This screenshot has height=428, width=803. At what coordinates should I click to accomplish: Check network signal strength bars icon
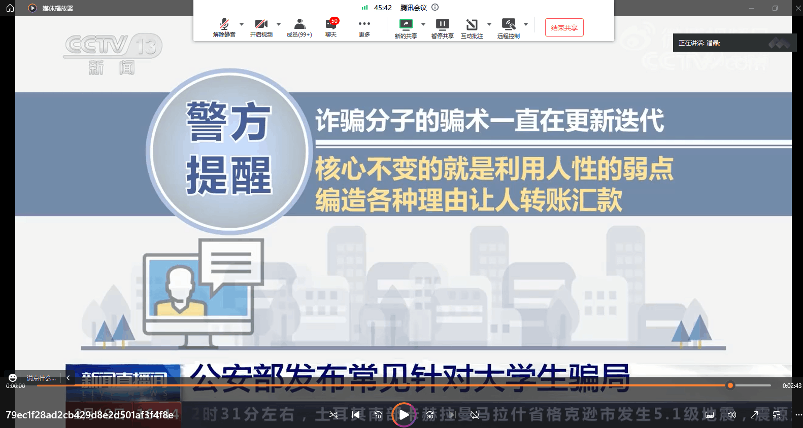coord(364,8)
